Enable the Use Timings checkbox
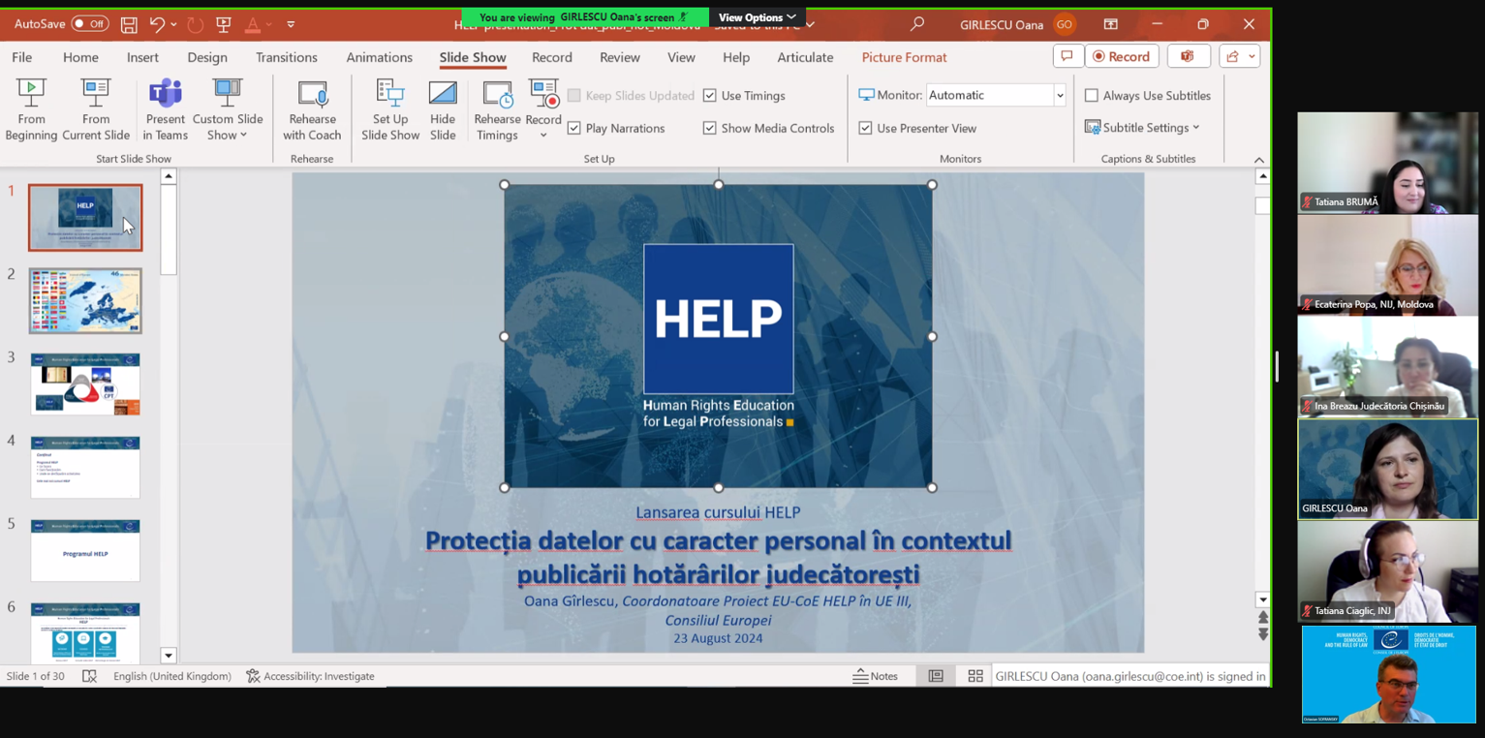The height and width of the screenshot is (738, 1485). point(710,95)
